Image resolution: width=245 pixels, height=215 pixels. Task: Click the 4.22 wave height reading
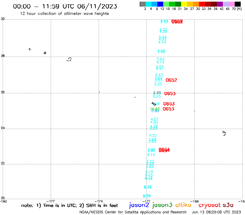coord(153,135)
